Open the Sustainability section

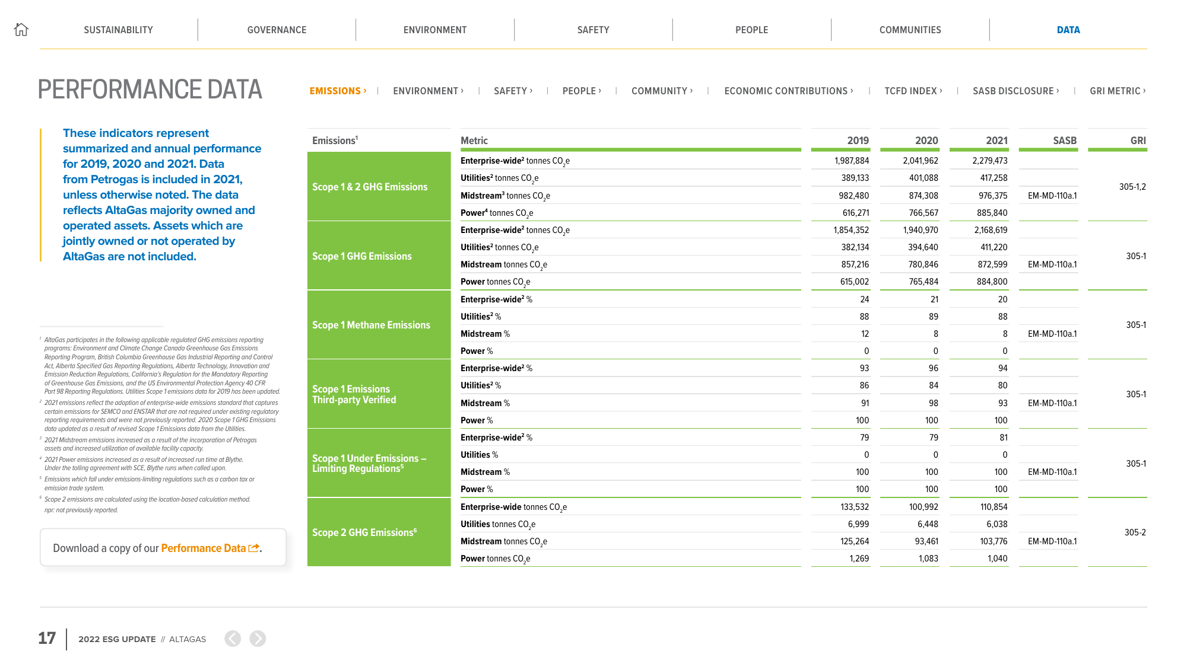(118, 30)
